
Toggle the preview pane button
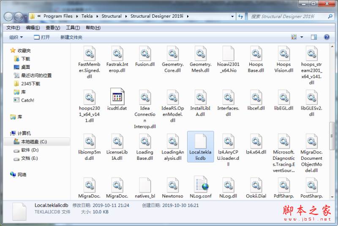click(x=314, y=37)
